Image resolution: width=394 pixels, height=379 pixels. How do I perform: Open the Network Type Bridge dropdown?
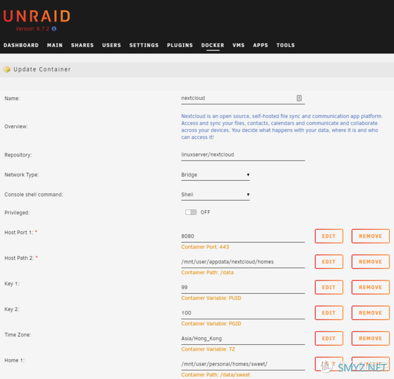[216, 175]
